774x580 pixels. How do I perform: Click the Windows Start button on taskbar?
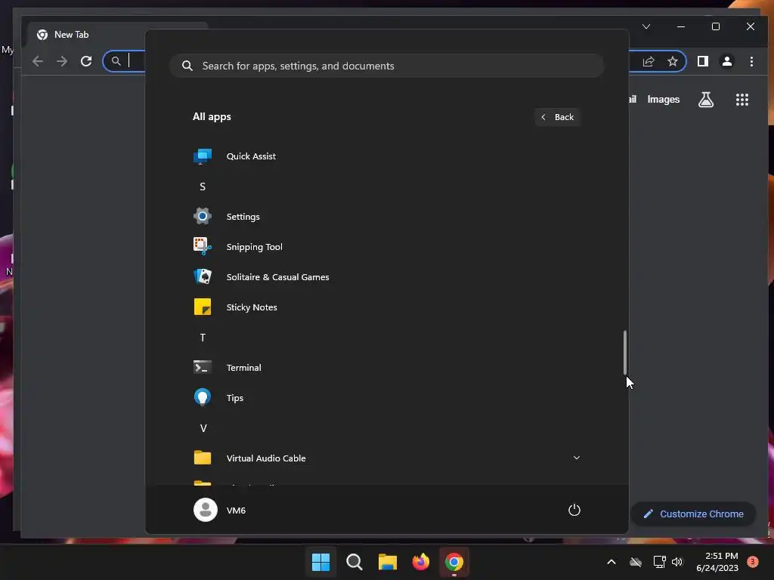(320, 562)
